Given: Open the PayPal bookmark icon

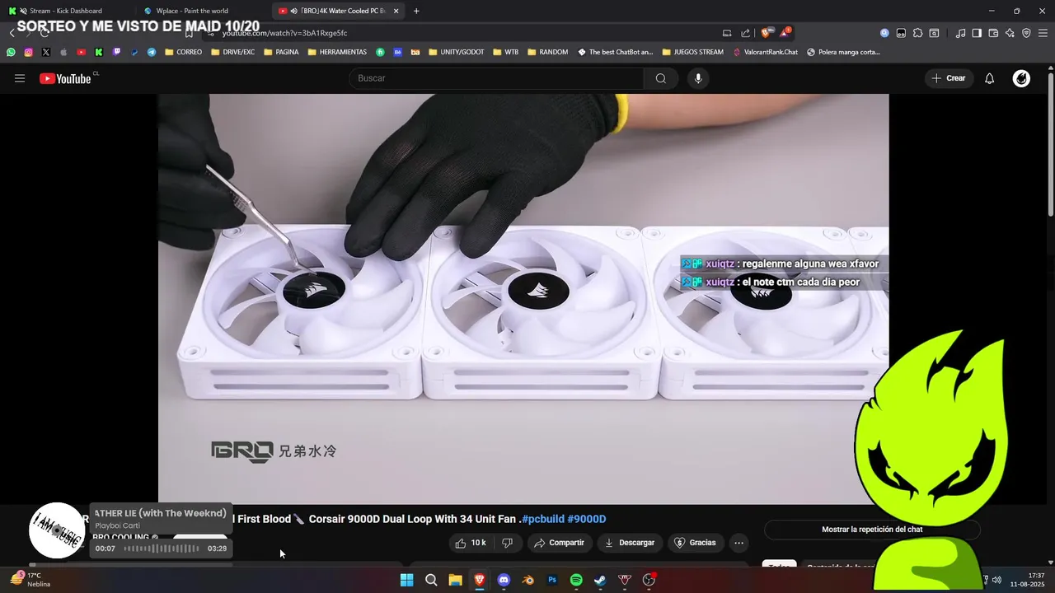Looking at the screenshot, I should [x=134, y=52].
